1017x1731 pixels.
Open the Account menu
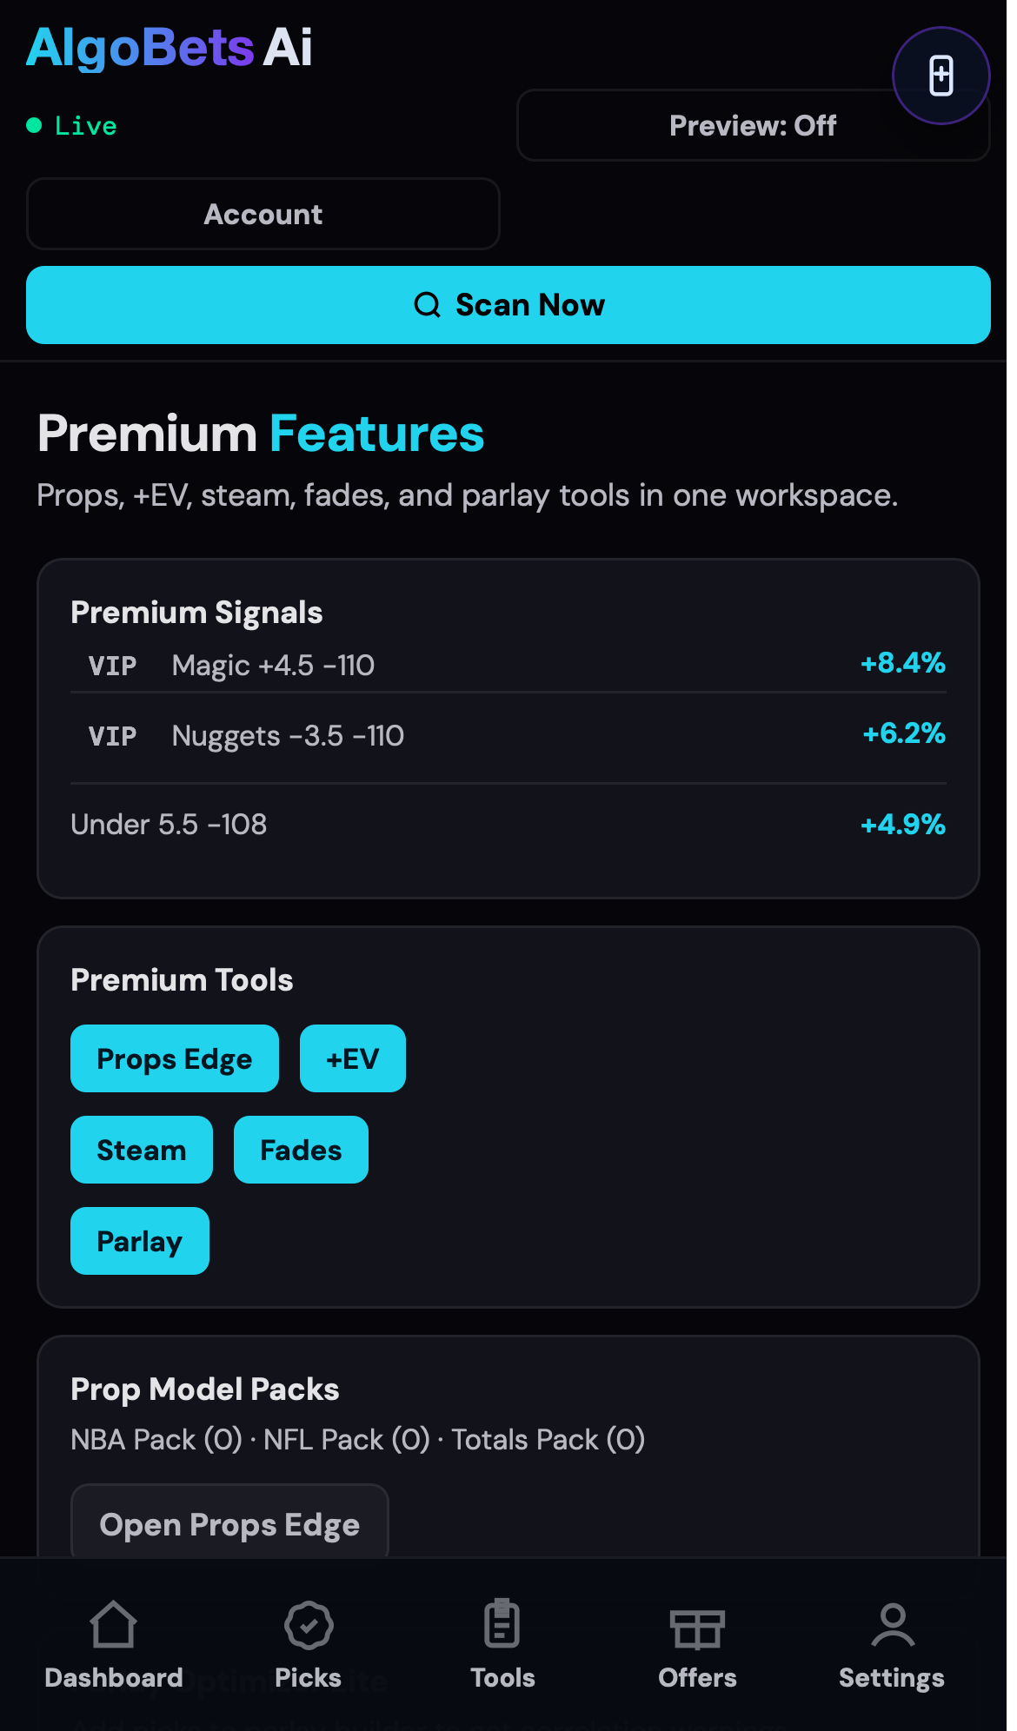tap(263, 214)
